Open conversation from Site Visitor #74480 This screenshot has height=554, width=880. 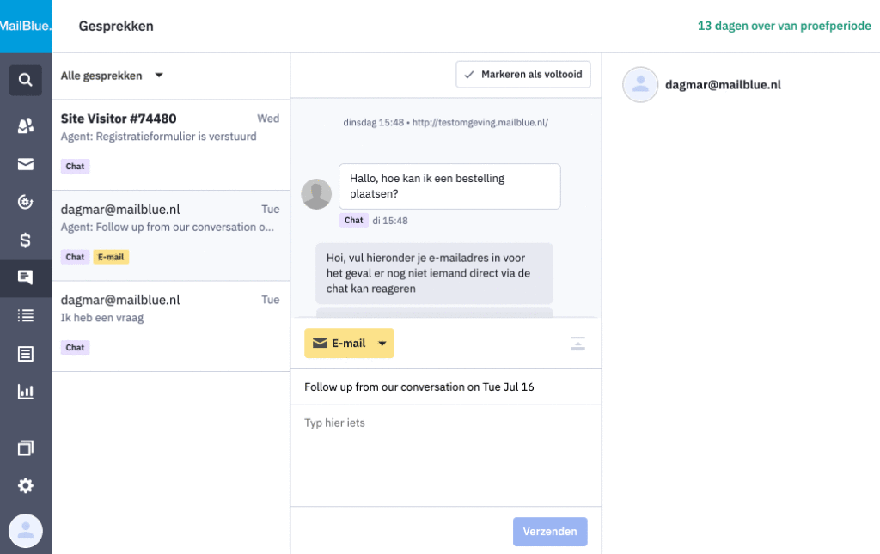pos(155,137)
